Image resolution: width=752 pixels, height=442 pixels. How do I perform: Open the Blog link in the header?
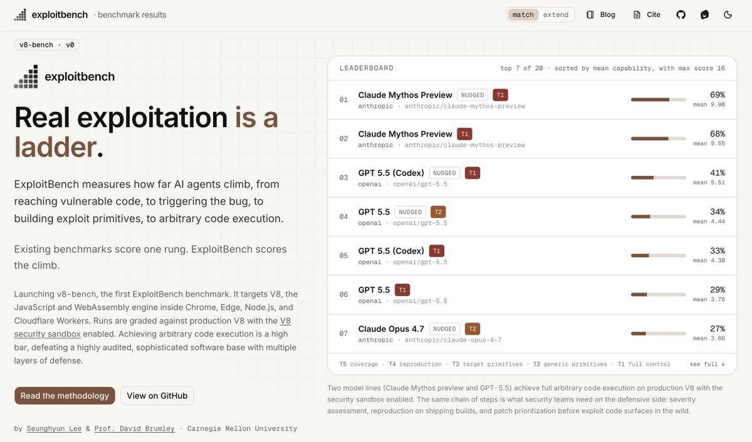[601, 14]
